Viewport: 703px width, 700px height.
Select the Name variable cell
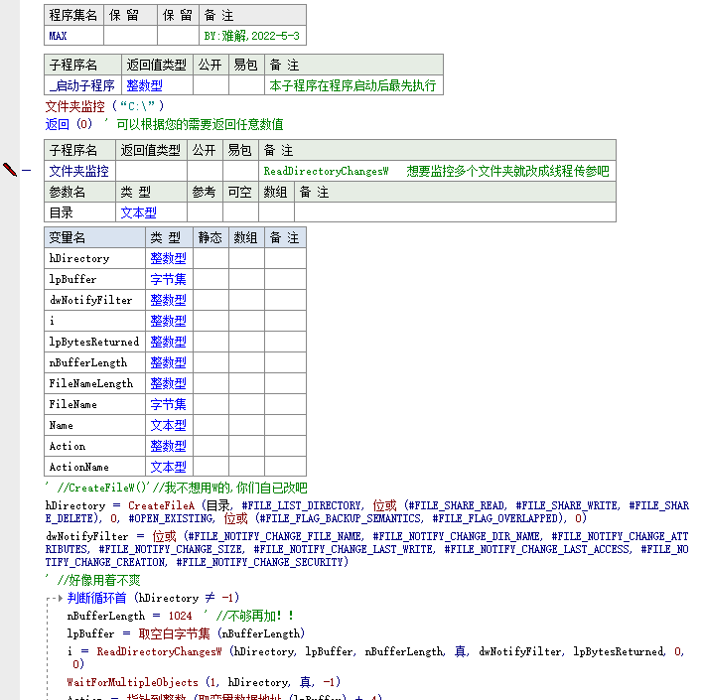[x=94, y=425]
